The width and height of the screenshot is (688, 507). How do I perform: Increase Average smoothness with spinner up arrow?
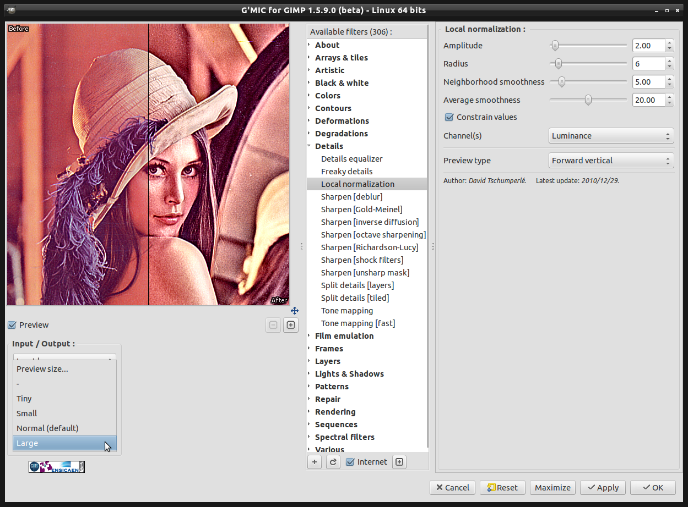669,97
